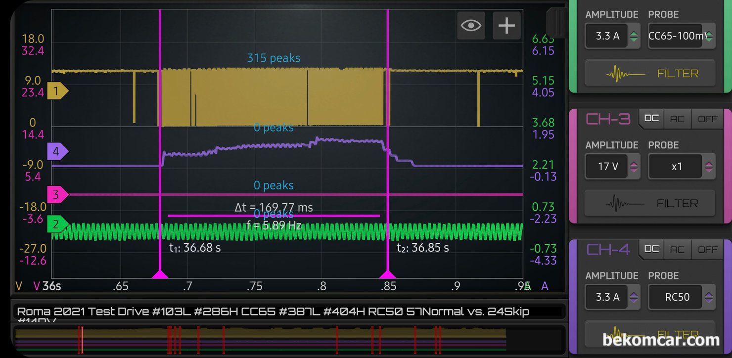Open the 3.3 A amplitude dropdown in top panel
The width and height of the screenshot is (732, 358).
tap(613, 36)
